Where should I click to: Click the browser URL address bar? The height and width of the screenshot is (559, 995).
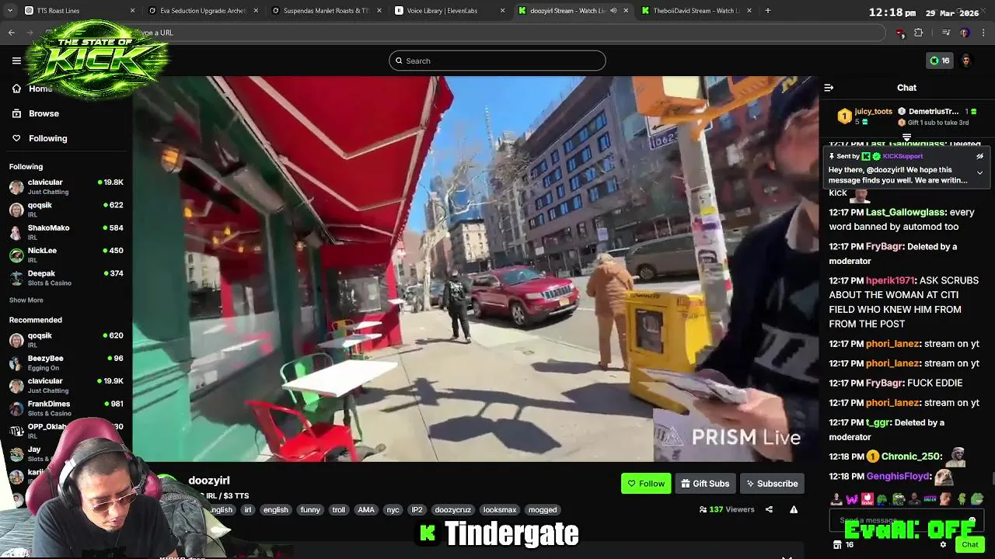click(466, 33)
